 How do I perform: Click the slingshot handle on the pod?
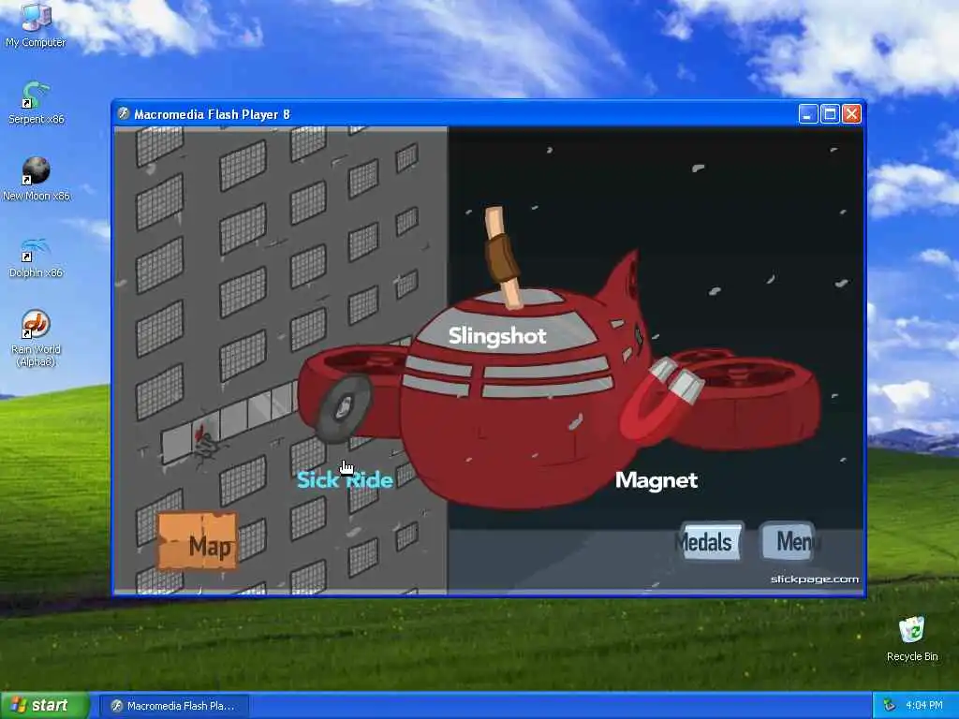tap(502, 257)
